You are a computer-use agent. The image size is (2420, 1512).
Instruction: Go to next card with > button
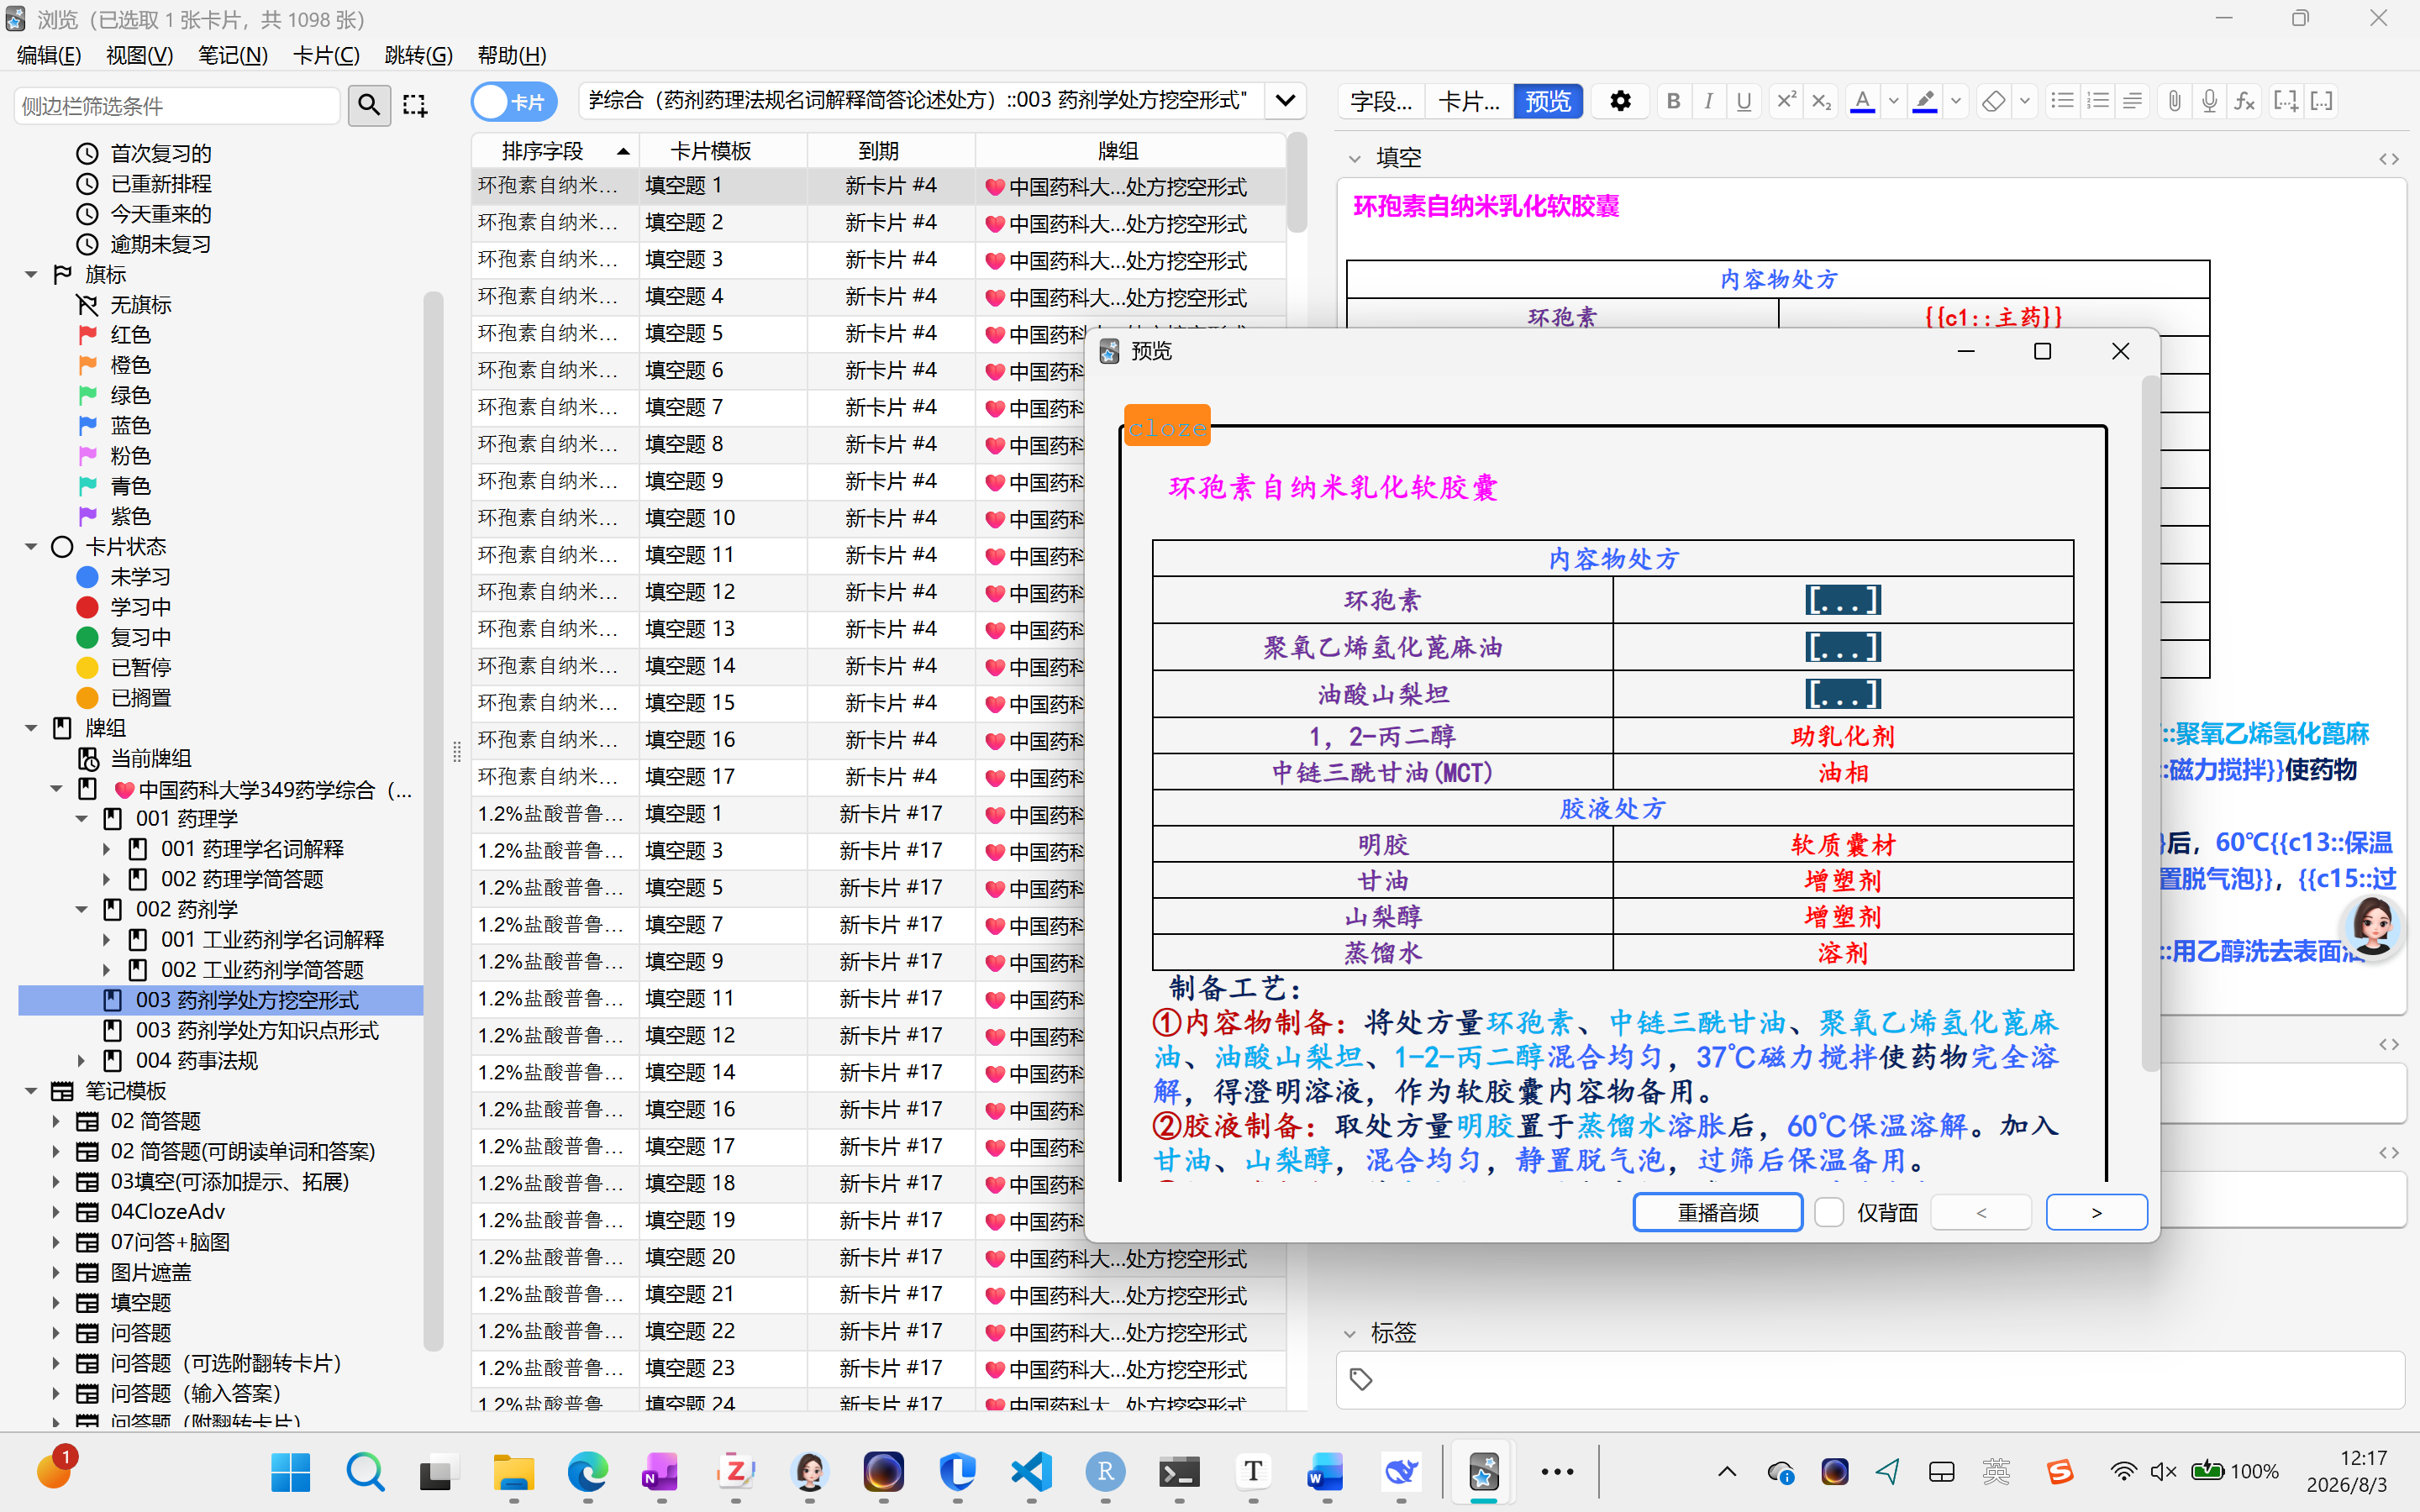[x=2096, y=1212]
